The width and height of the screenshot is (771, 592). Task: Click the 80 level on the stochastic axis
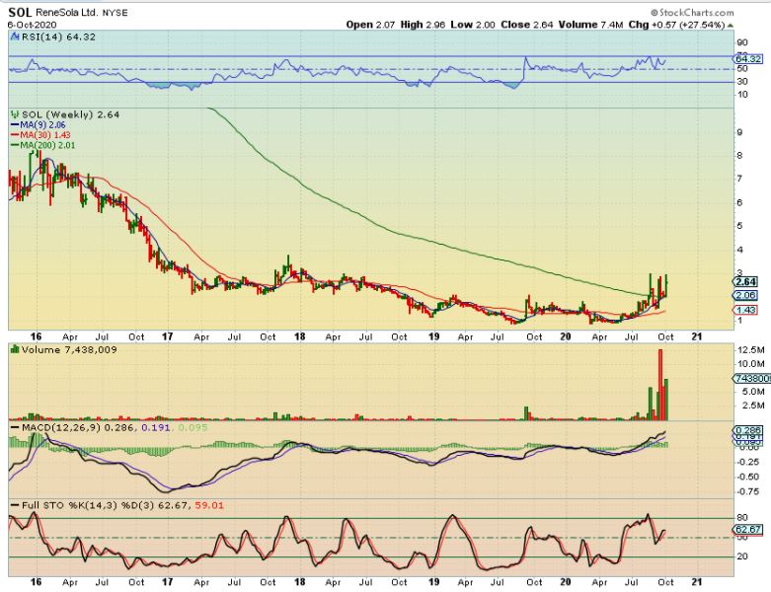[742, 518]
